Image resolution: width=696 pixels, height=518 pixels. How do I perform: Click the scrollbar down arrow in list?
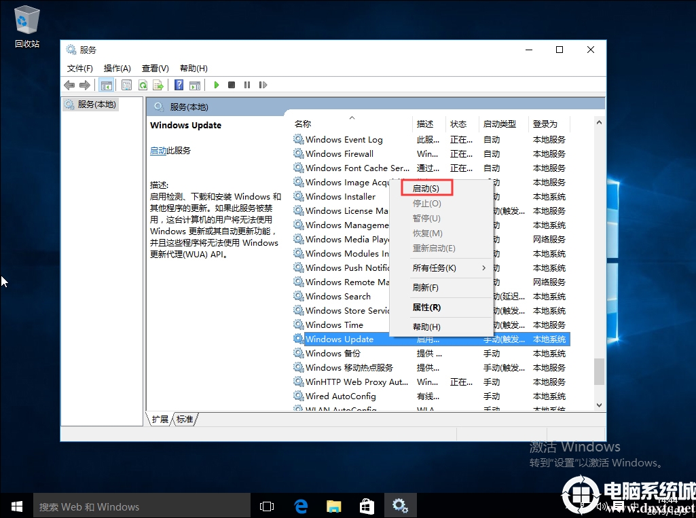tap(599, 405)
